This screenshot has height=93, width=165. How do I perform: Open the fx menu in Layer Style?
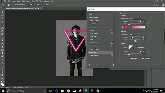[x=90, y=65]
